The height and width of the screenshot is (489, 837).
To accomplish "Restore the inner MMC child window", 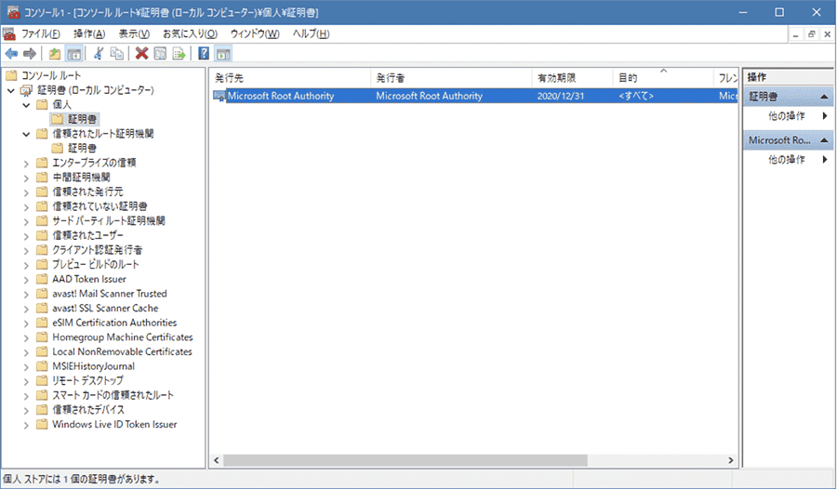I will click(x=811, y=34).
